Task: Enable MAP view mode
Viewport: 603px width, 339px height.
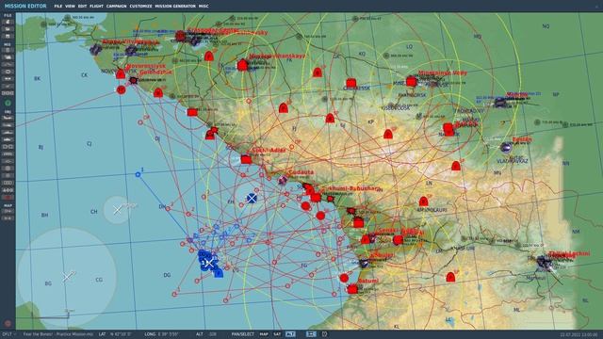Action: (264, 334)
